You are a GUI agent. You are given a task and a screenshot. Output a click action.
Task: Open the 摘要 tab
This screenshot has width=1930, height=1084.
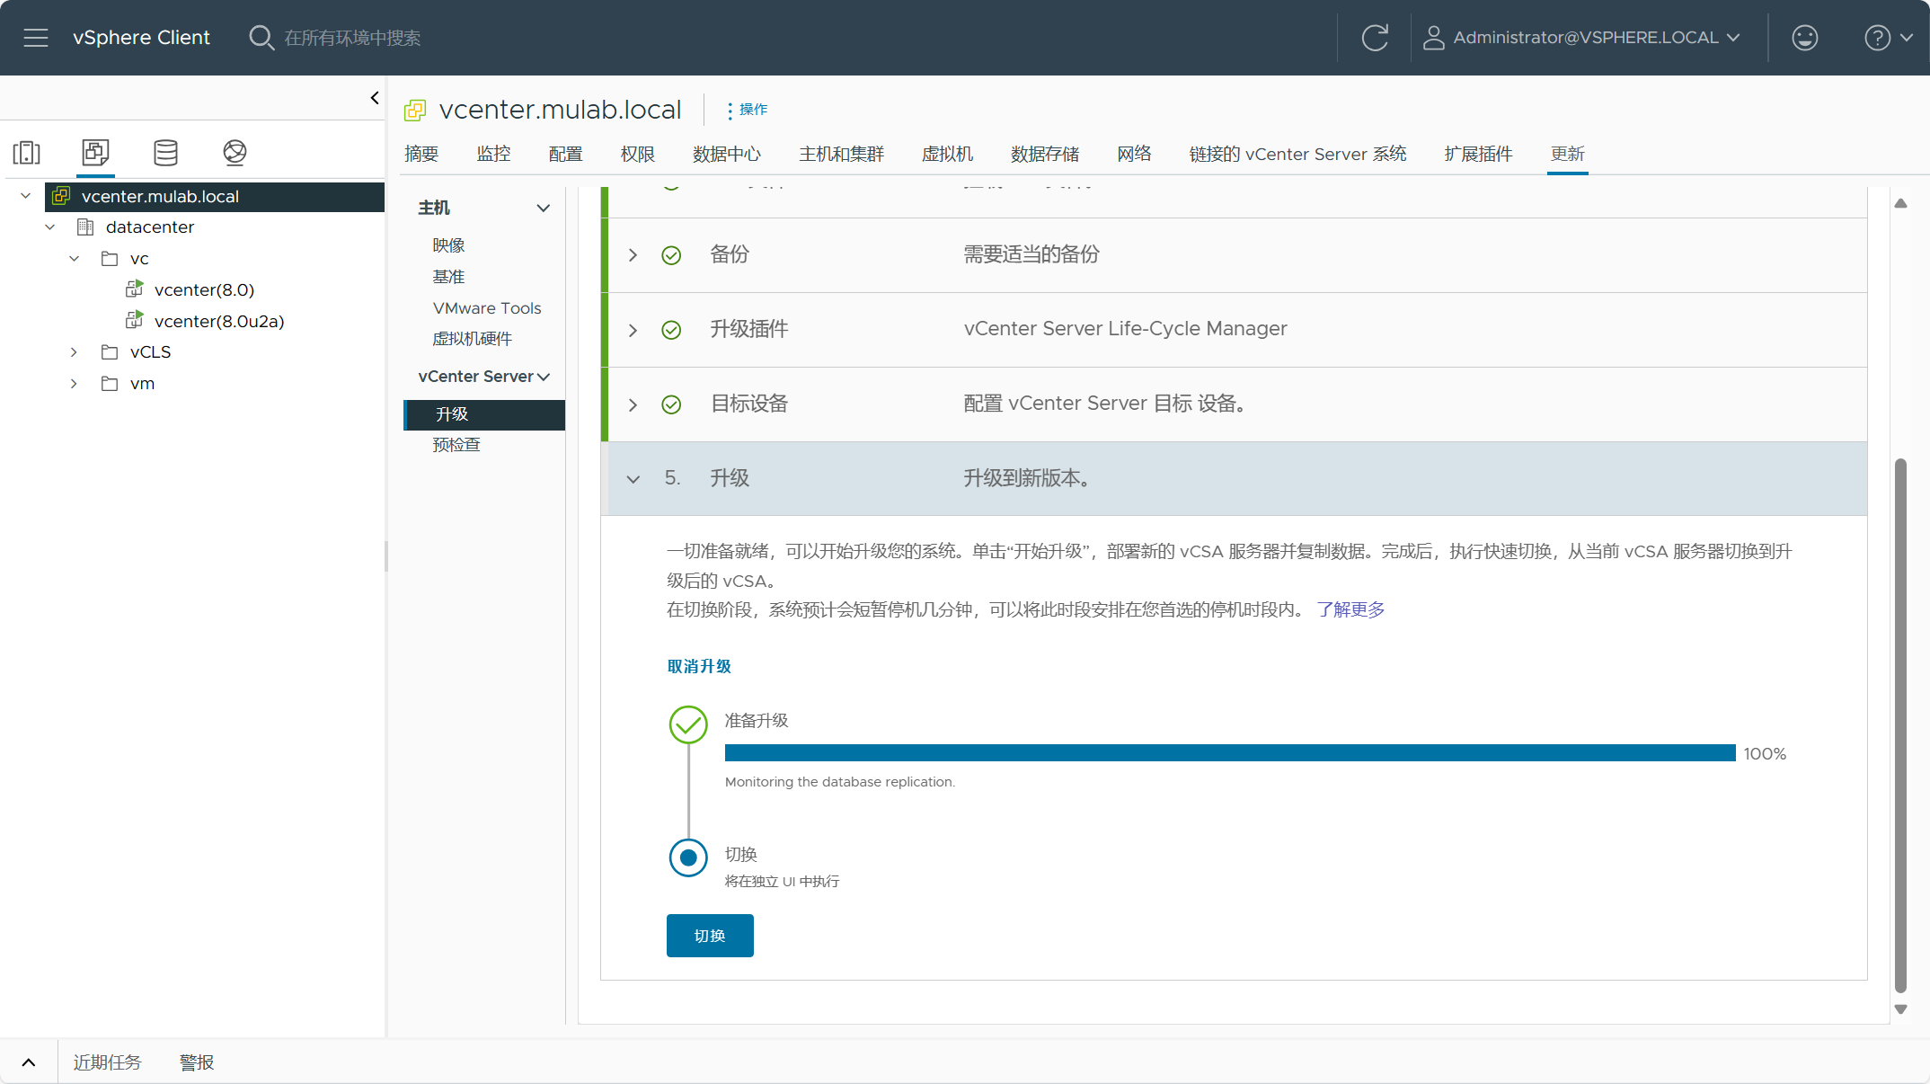pyautogui.click(x=421, y=154)
